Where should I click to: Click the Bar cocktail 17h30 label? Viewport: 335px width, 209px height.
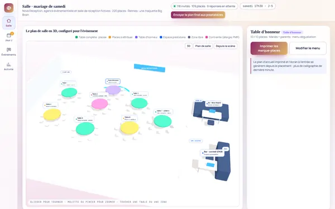212,153
